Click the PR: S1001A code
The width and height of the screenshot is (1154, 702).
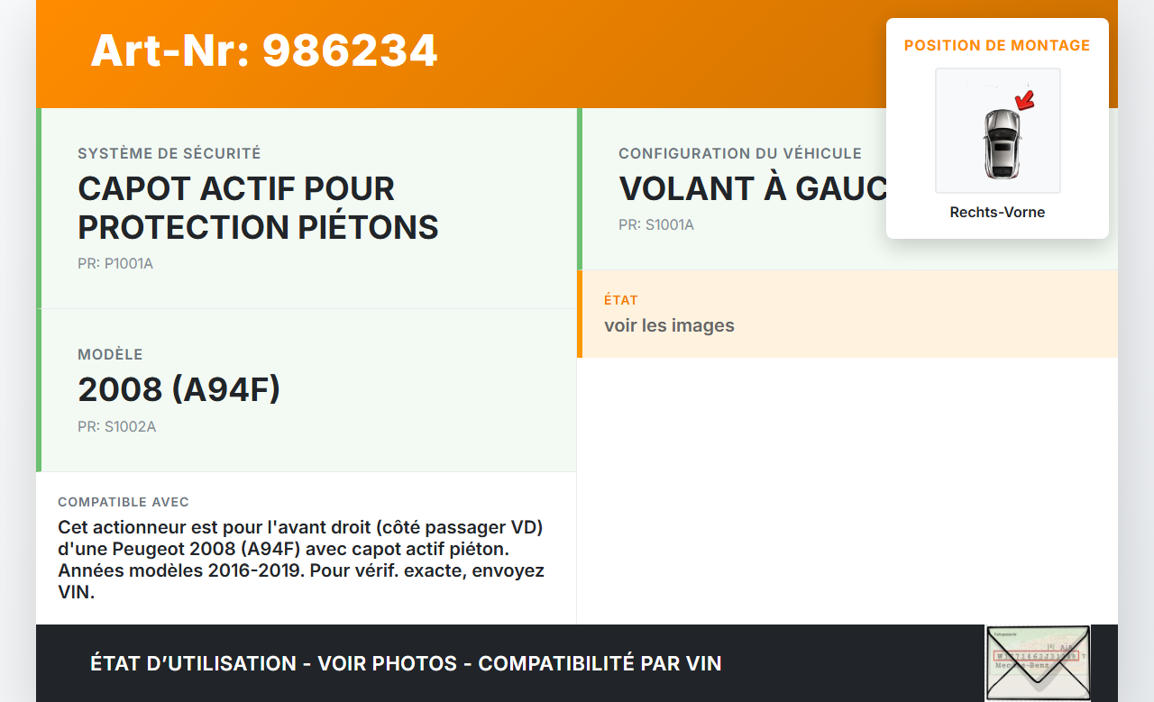pos(656,224)
